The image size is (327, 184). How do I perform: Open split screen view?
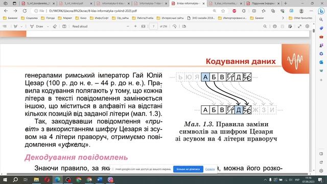click(x=254, y=11)
